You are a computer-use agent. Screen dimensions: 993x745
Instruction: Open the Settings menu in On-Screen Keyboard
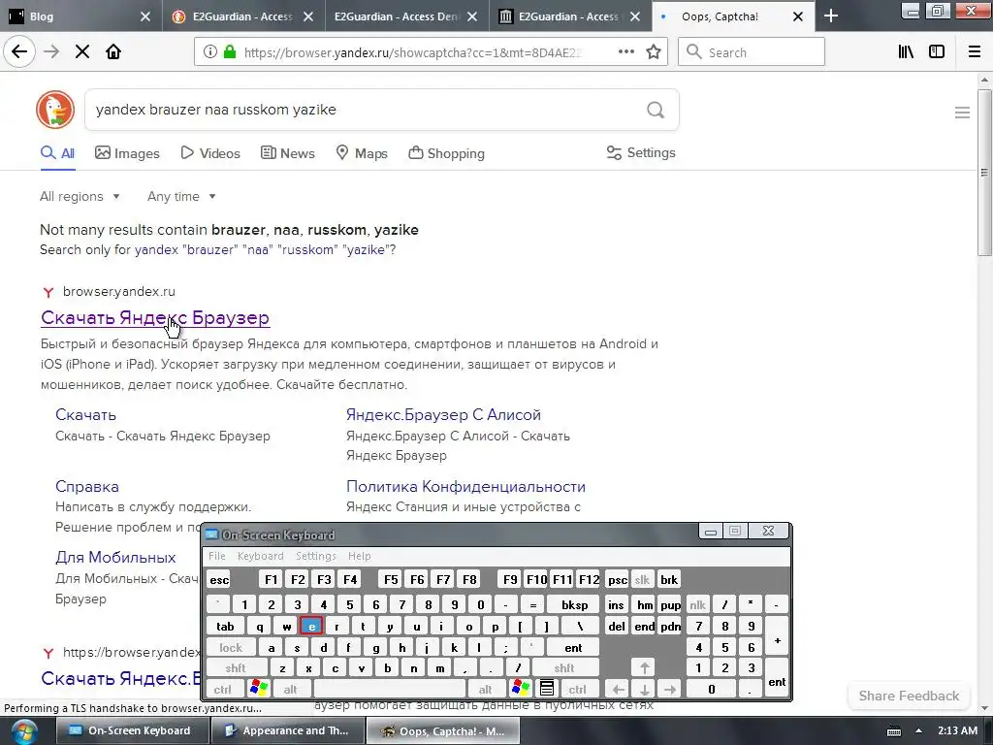(x=316, y=556)
